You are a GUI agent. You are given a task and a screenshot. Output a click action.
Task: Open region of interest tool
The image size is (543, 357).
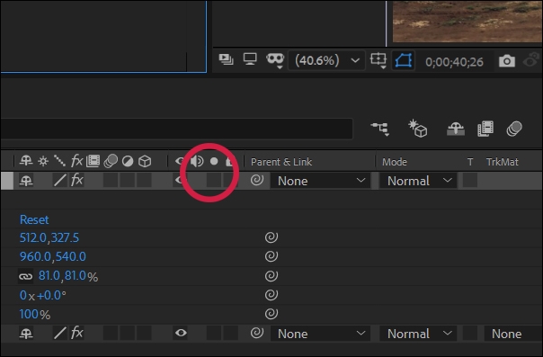click(378, 60)
